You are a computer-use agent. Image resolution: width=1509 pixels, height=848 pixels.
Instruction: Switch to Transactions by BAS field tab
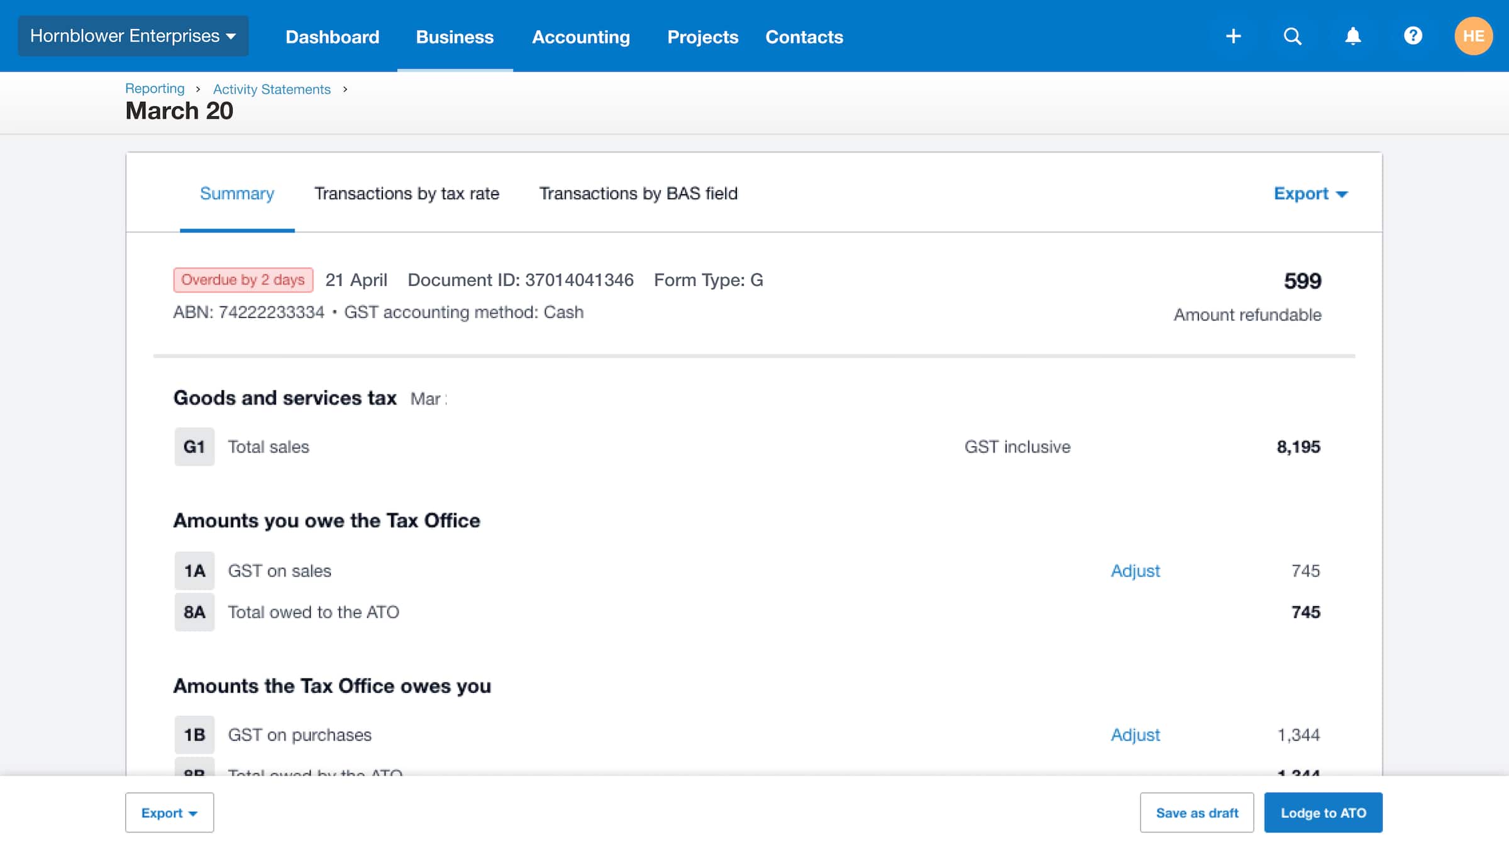[x=638, y=193]
